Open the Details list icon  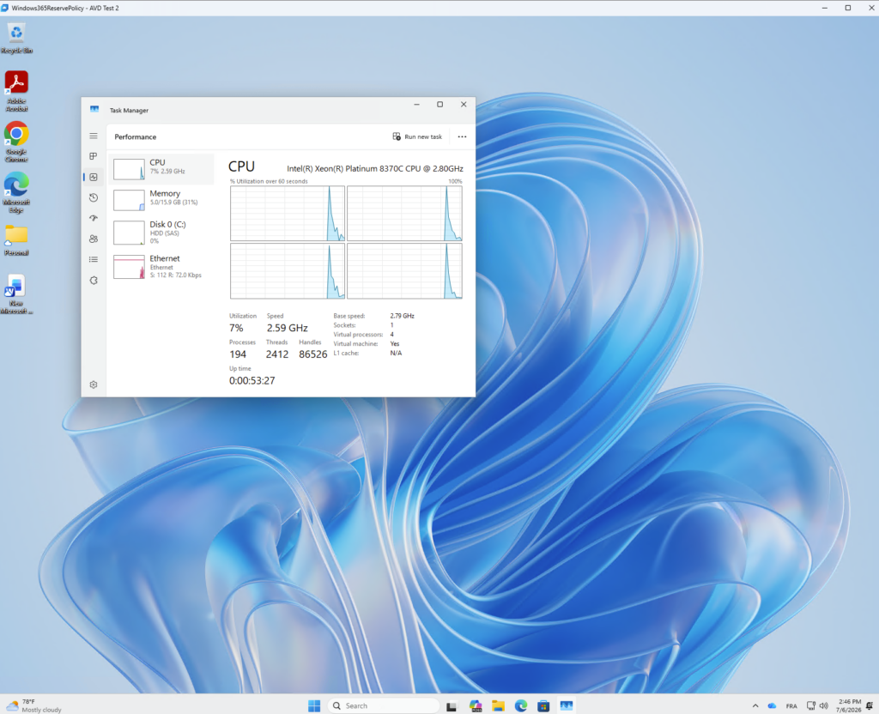tap(94, 259)
